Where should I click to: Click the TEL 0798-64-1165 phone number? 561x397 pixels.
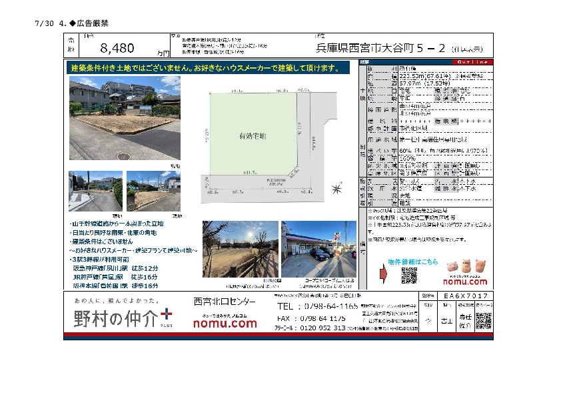pos(318,306)
